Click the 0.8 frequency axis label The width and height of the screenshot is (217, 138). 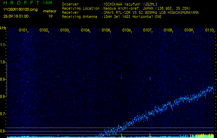(x=3, y=97)
